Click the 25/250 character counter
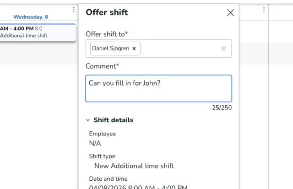Image resolution: width=293 pixels, height=189 pixels. point(222,108)
